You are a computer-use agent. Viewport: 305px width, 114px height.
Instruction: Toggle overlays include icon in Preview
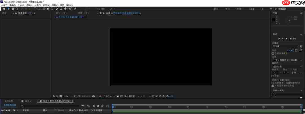(296, 50)
